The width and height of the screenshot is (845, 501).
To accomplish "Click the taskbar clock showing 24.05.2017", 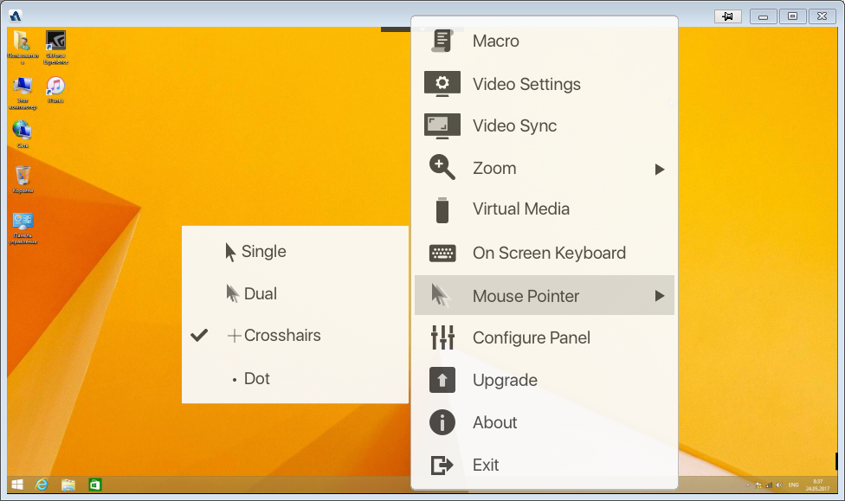I will pyautogui.click(x=817, y=485).
